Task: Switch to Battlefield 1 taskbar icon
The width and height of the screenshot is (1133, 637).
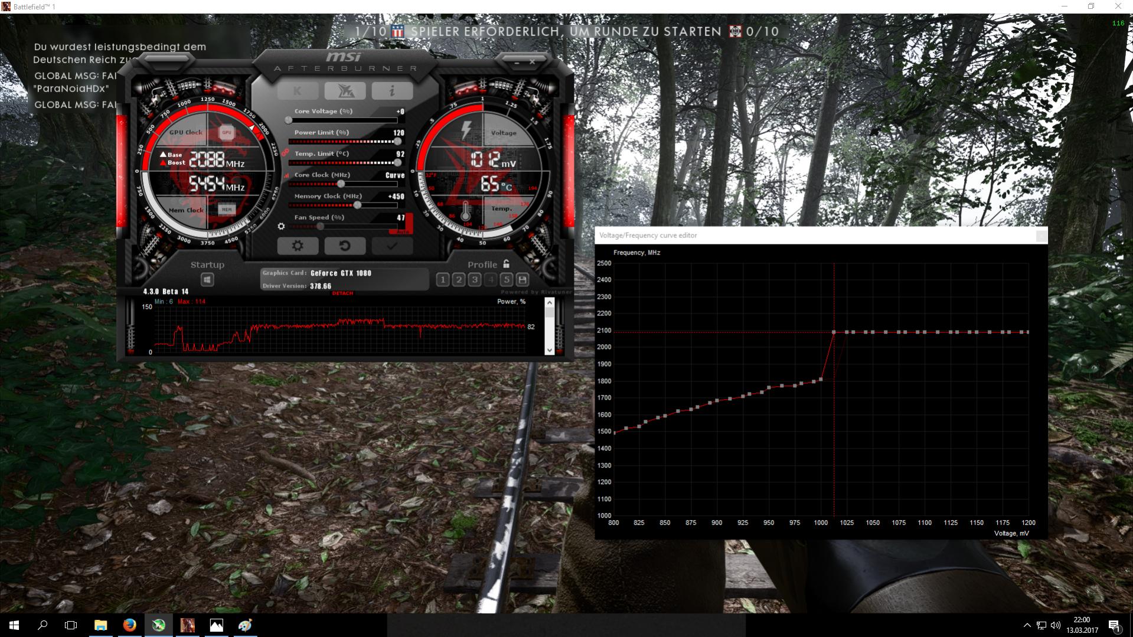Action: pos(188,625)
